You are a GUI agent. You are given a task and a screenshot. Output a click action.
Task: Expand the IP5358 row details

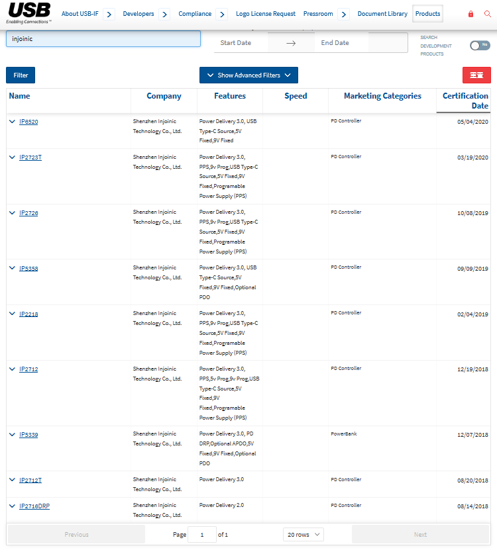pos(12,268)
